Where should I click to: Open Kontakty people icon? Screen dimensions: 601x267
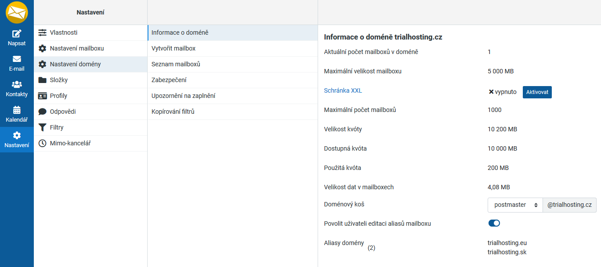pos(17,85)
